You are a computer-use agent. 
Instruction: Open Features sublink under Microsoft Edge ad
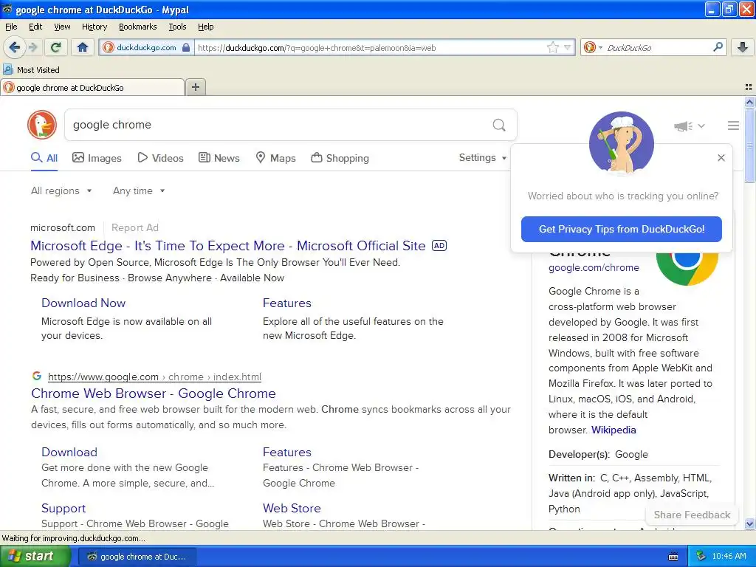click(x=287, y=303)
